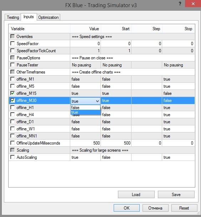This screenshot has width=201, height=217.
Task: Confirm with the OK button
Action: click(127, 208)
